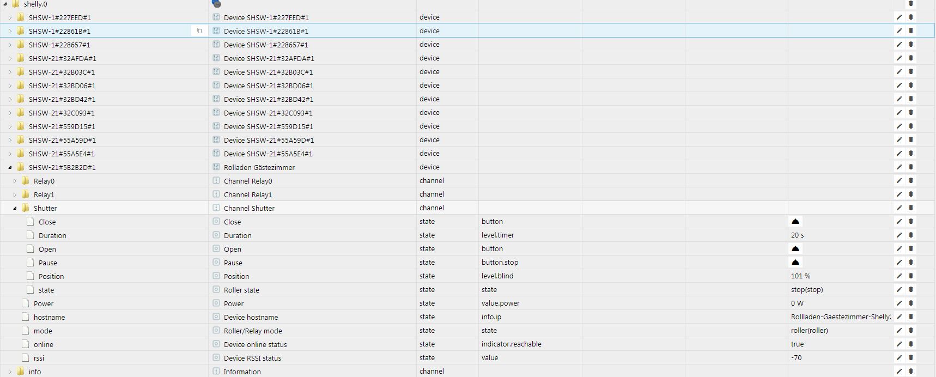936x377 pixels.
Task: Trigger the Open shutter button value
Action: [x=795, y=248]
